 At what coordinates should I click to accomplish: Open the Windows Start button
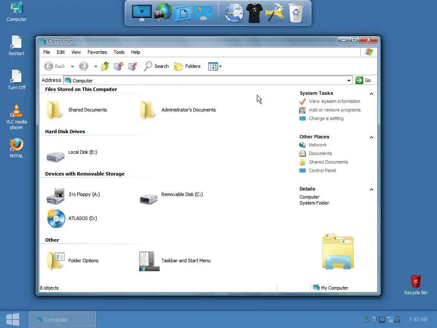tap(13, 319)
